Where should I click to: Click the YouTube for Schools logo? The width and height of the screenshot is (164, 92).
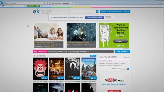[114, 80]
